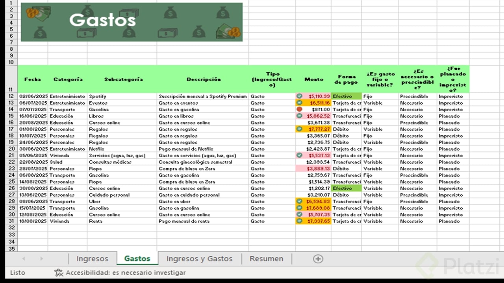This screenshot has width=504, height=283.
Task: Open the Ingresos y Gastos sheet tab
Action: tap(200, 259)
